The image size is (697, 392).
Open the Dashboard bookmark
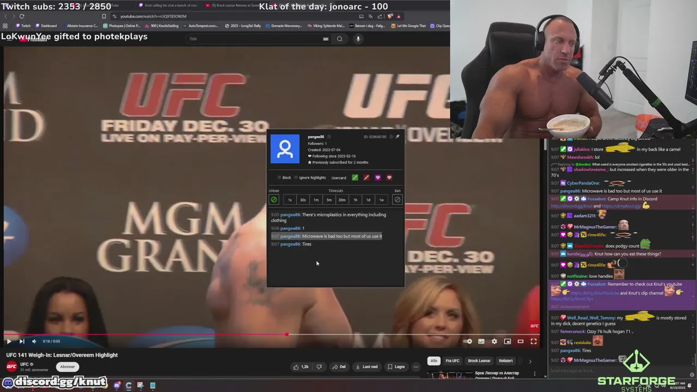(x=45, y=26)
